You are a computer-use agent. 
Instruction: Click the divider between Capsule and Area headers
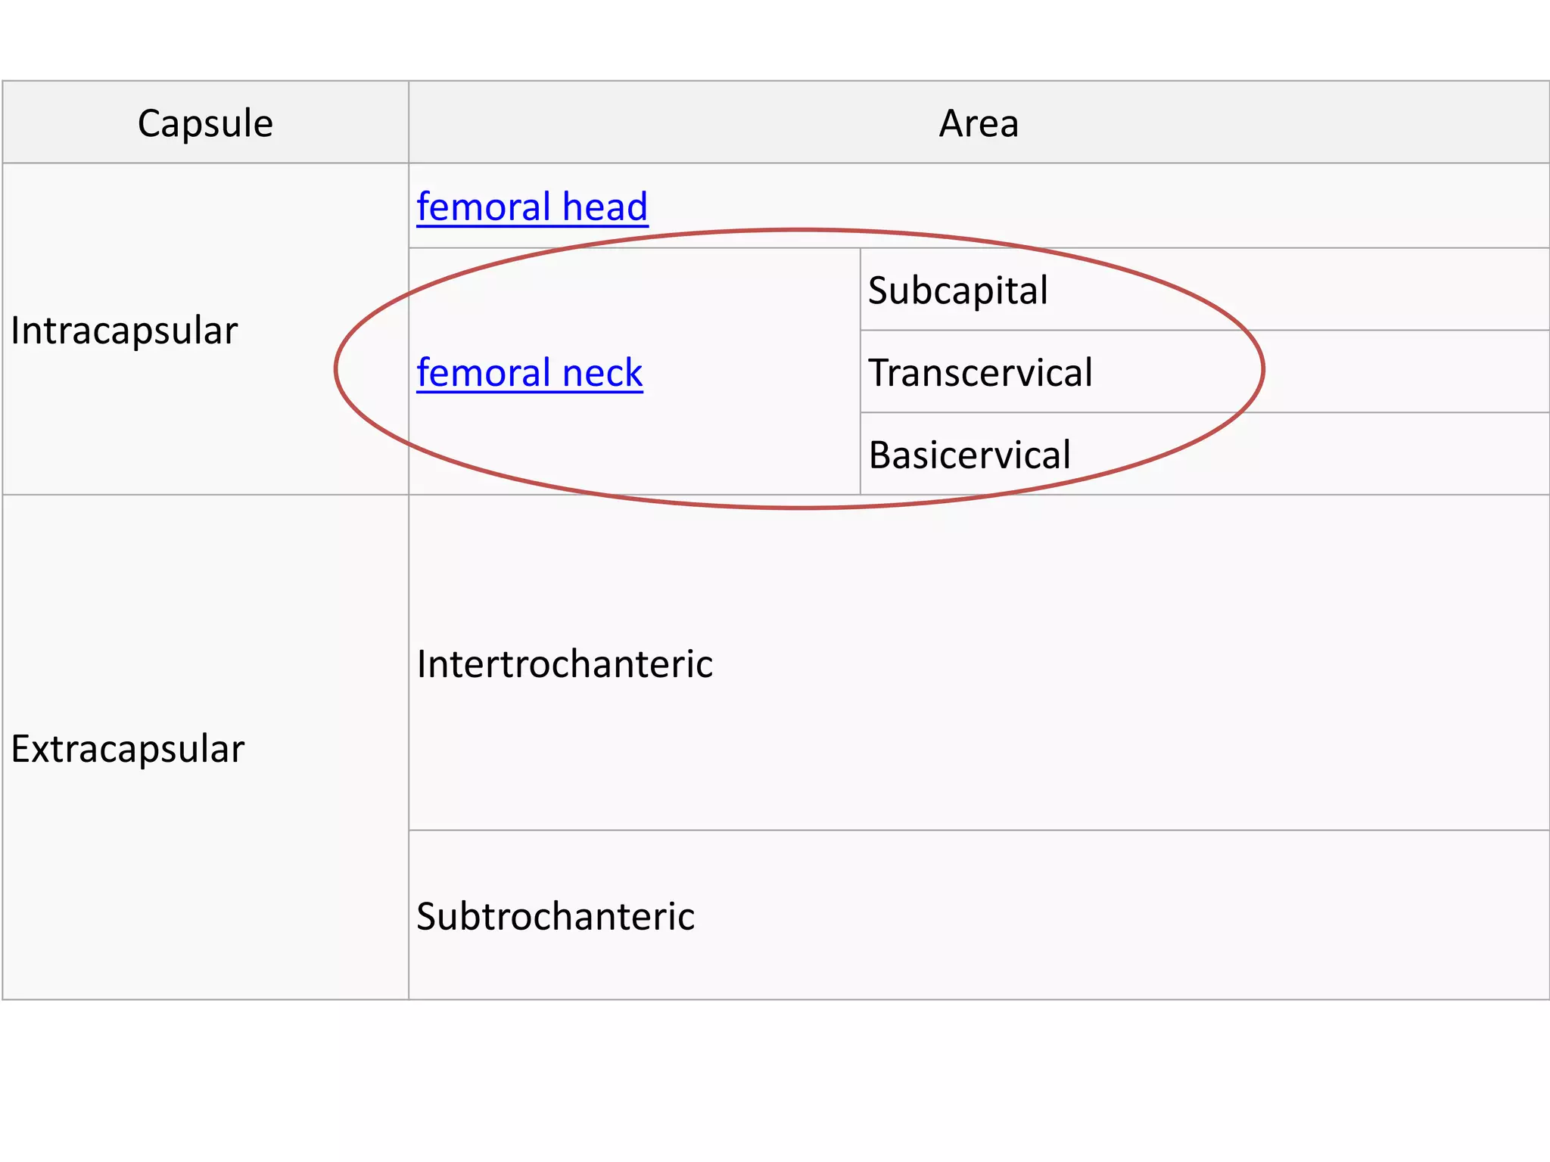click(409, 123)
